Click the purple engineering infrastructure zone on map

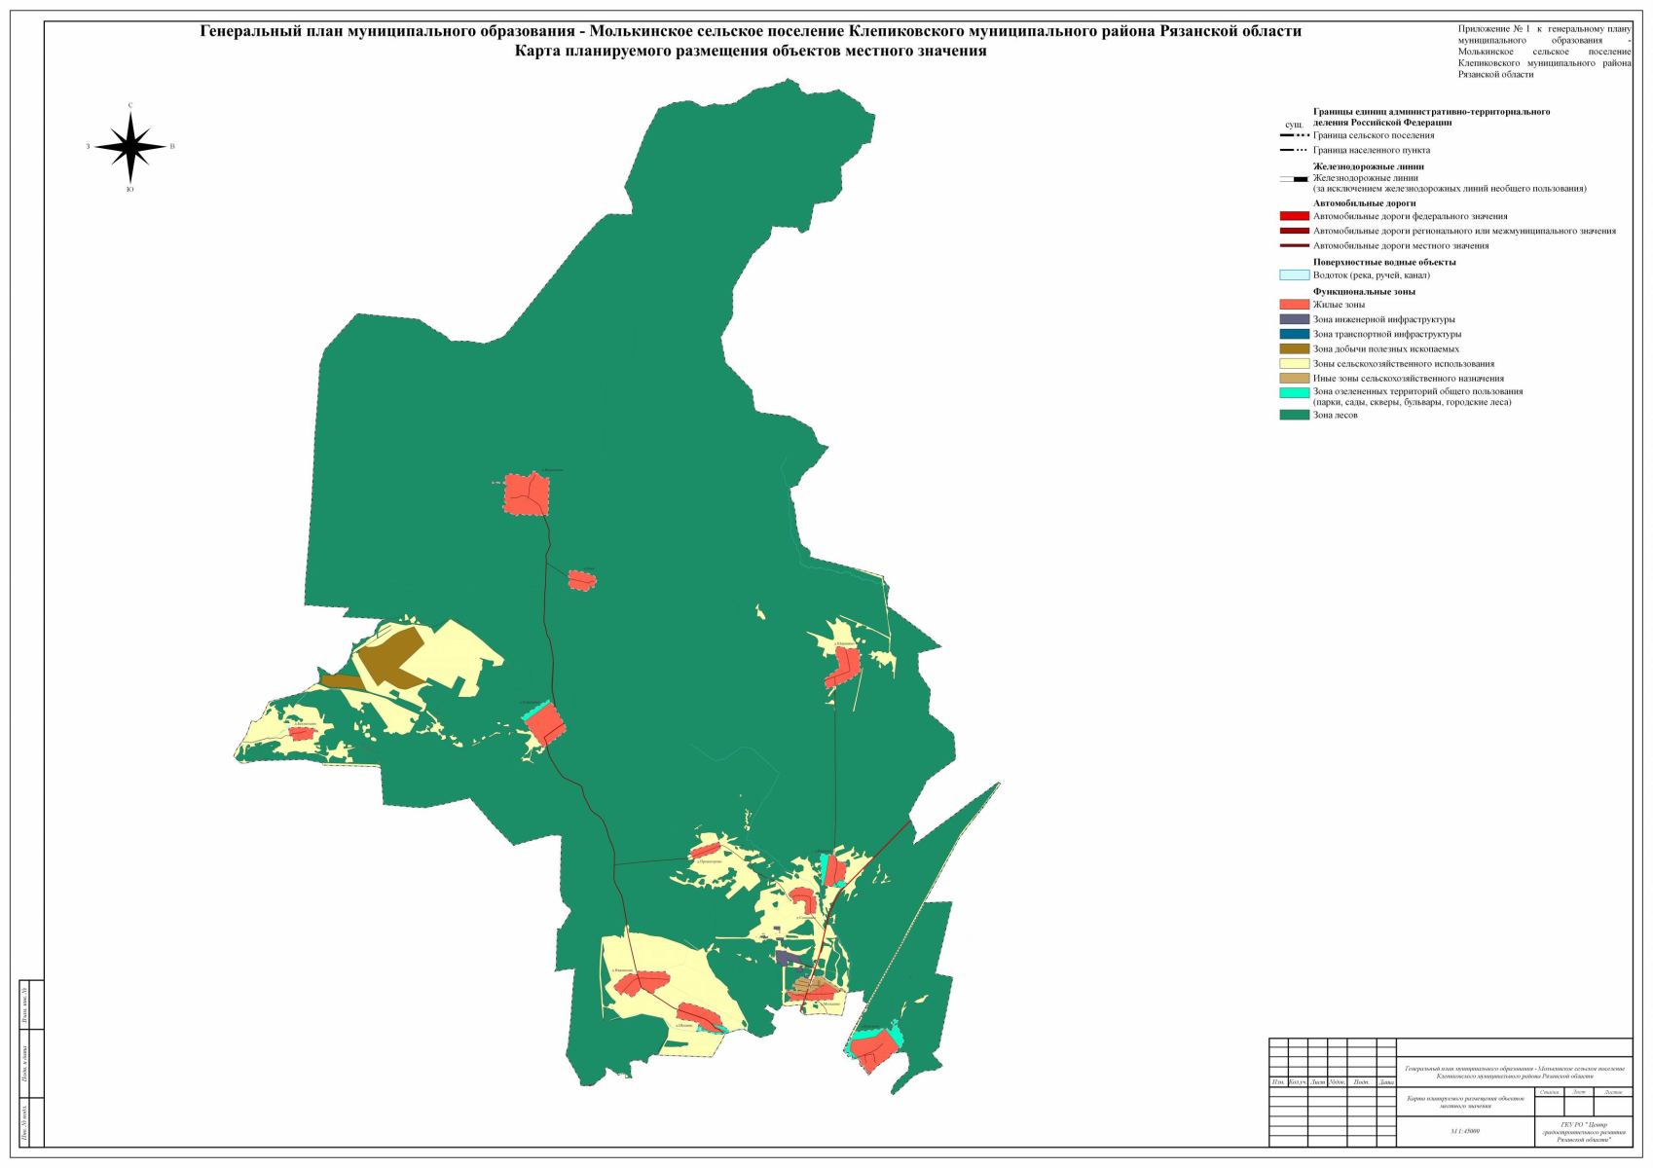click(x=790, y=960)
